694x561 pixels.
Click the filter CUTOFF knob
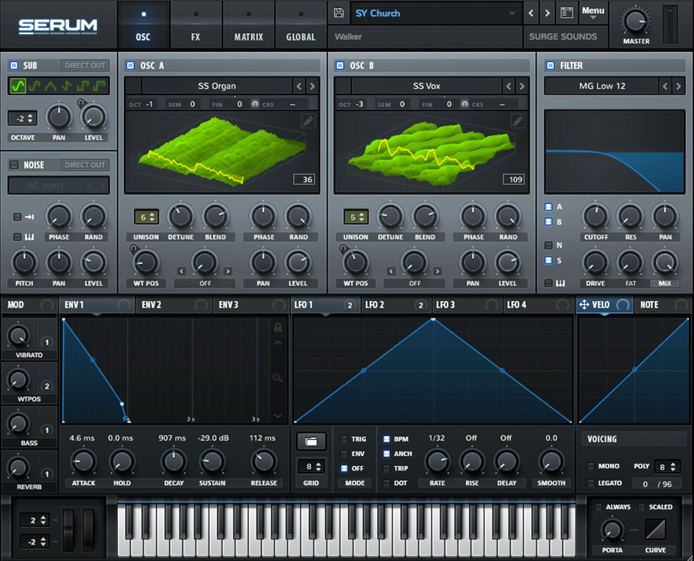(x=596, y=216)
